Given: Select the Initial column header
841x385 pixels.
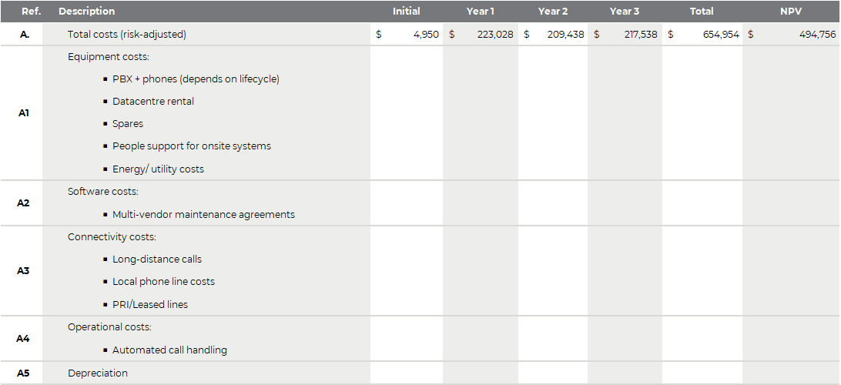Looking at the screenshot, I should (x=406, y=12).
